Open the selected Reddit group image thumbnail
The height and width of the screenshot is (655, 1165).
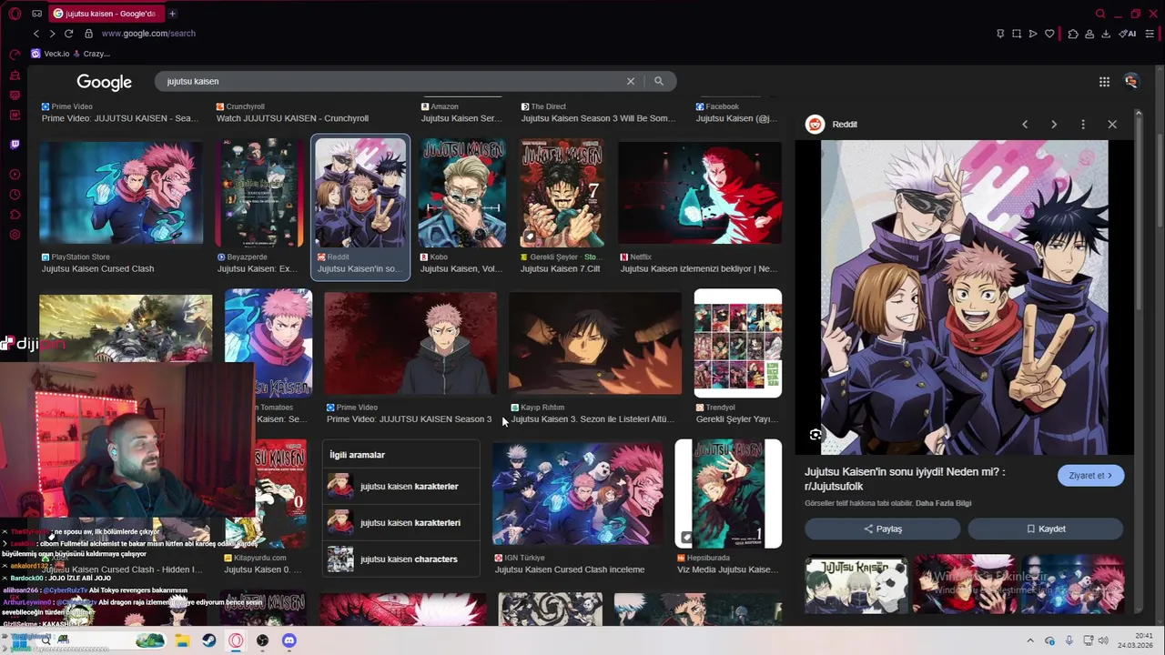(x=361, y=193)
